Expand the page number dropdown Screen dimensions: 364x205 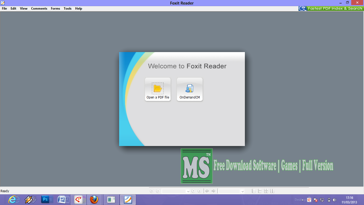pos(188,191)
